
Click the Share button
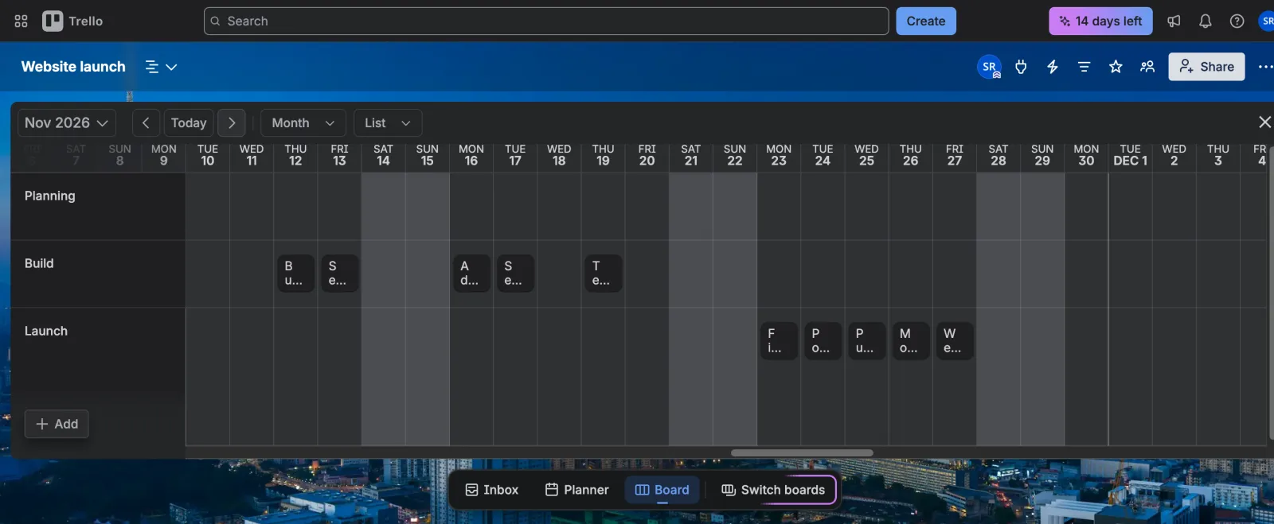(1206, 67)
